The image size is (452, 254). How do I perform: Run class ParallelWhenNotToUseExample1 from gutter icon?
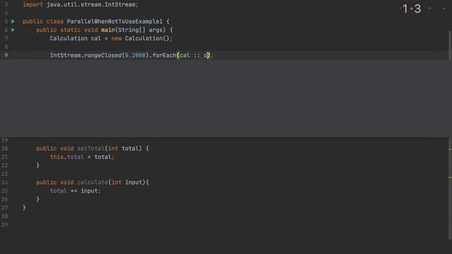(13, 21)
